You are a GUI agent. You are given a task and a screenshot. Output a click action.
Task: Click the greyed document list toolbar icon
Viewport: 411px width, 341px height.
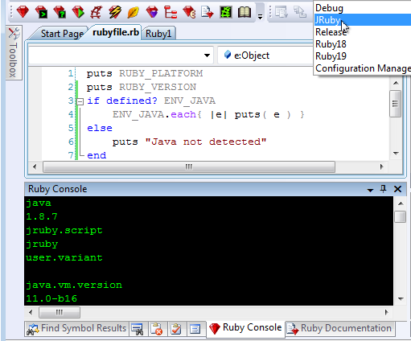(282, 12)
